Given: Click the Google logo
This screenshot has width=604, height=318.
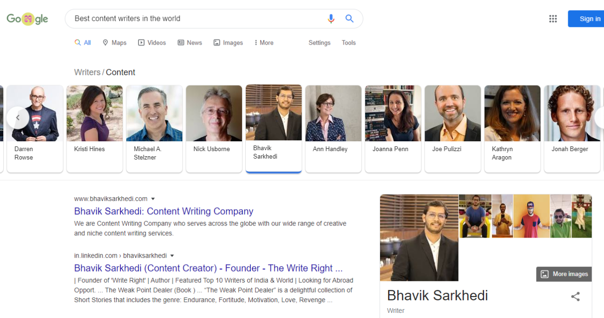Looking at the screenshot, I should coord(27,19).
